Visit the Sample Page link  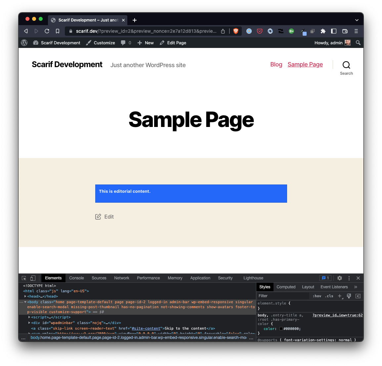[305, 64]
